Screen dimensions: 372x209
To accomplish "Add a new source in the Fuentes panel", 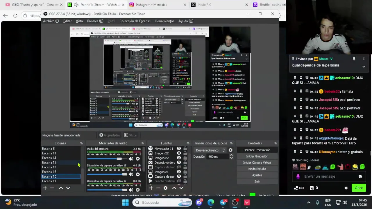I will (151, 188).
